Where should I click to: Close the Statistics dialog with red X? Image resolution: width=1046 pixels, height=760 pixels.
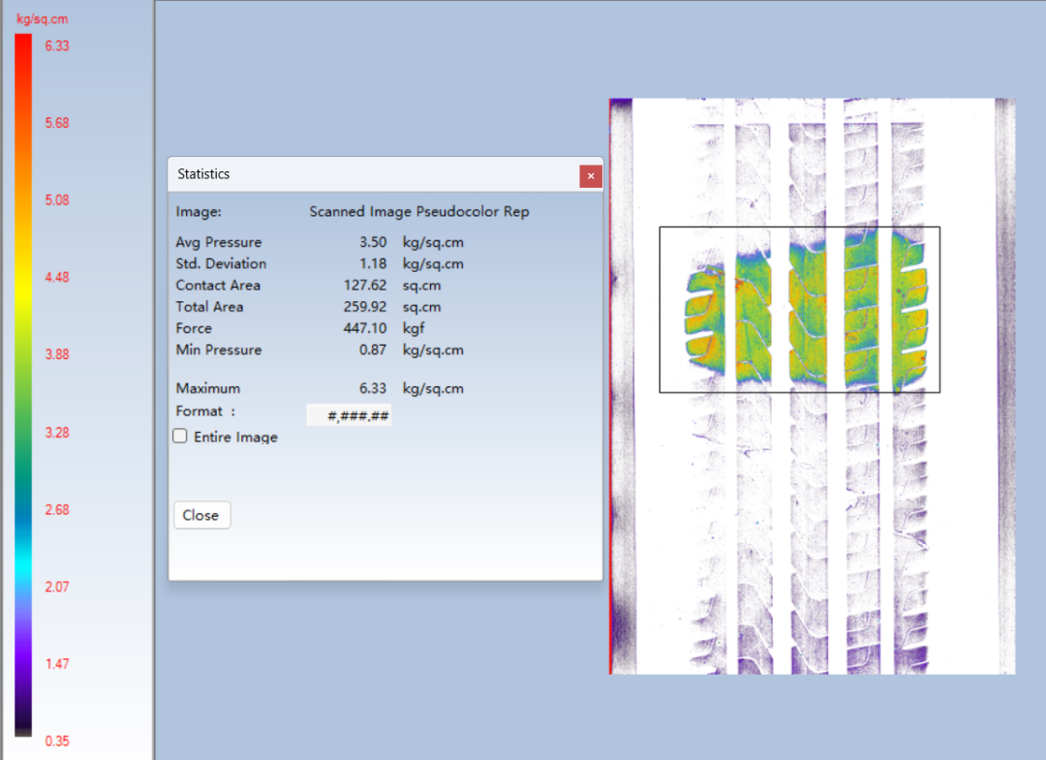pos(591,175)
